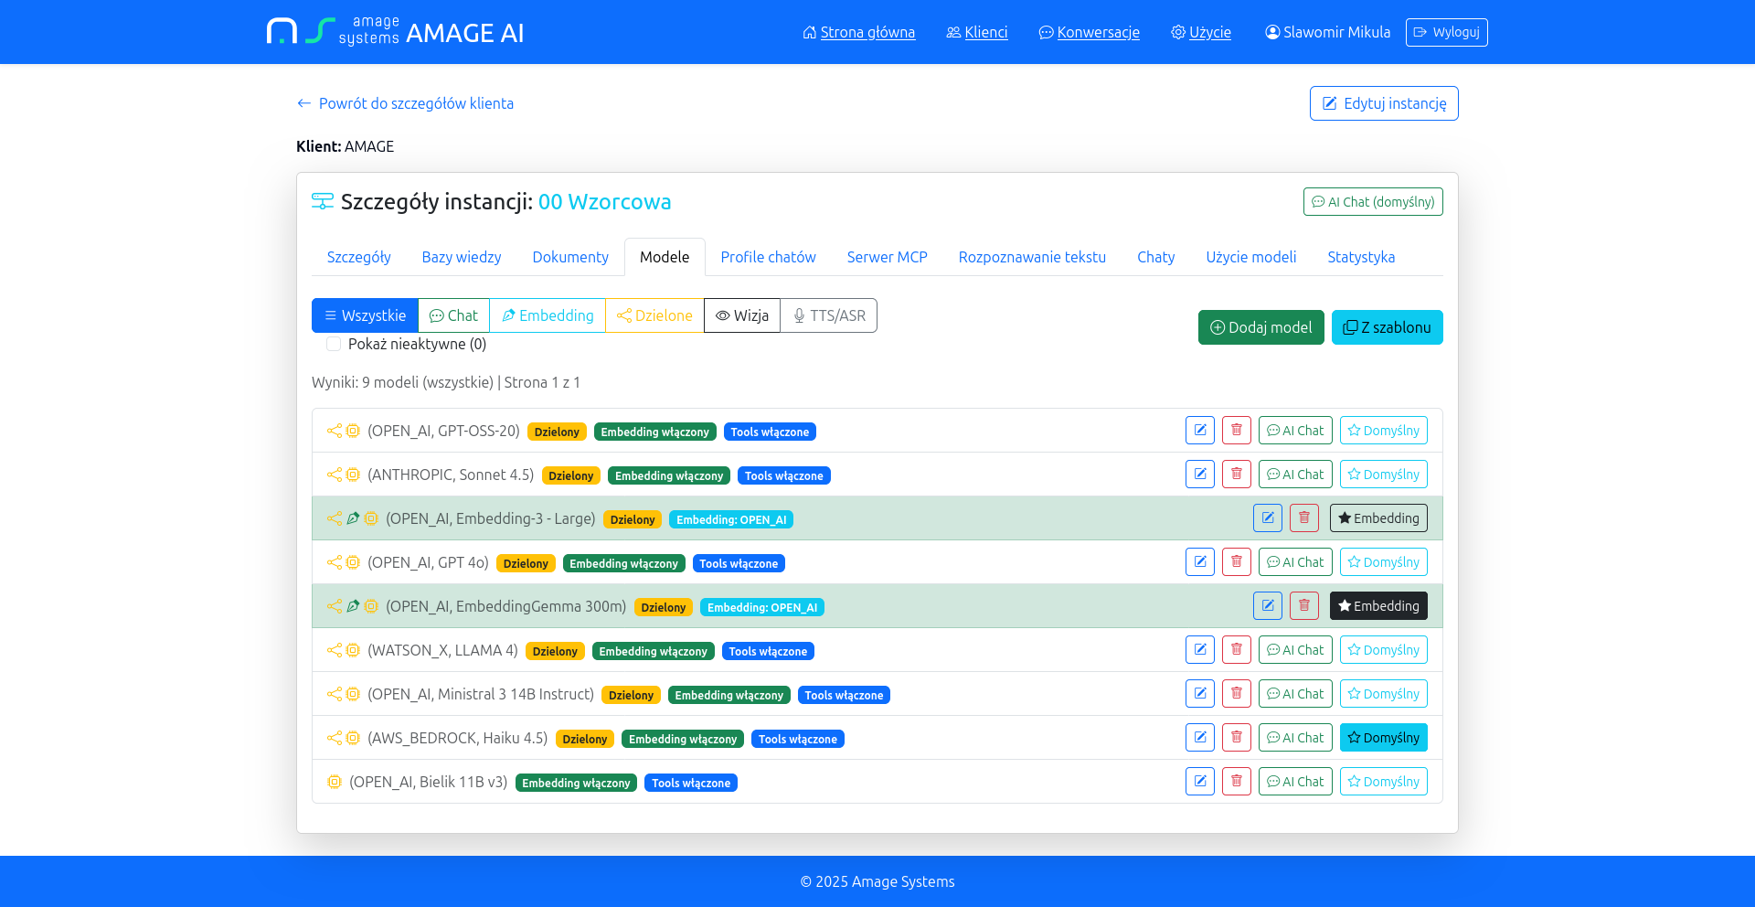Click trash icon for Bielik 11B v3
The height and width of the screenshot is (907, 1755).
click(1236, 782)
